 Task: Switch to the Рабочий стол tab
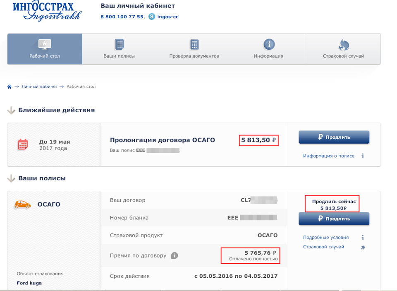45,49
